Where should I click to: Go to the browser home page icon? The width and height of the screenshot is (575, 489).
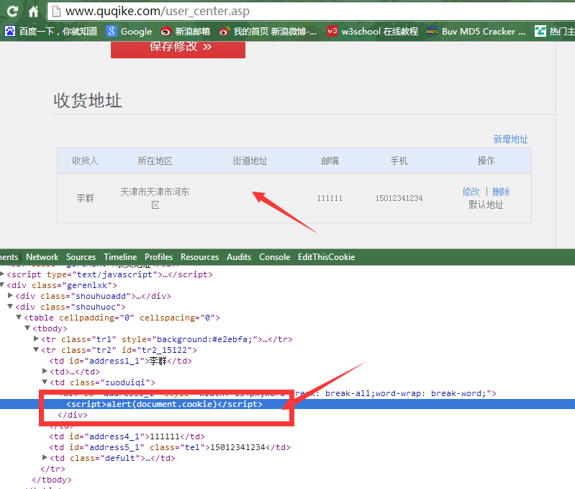coord(33,12)
